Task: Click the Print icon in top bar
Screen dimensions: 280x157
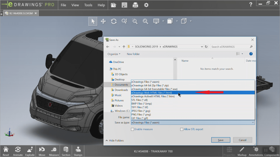Action: pyautogui.click(x=135, y=5)
